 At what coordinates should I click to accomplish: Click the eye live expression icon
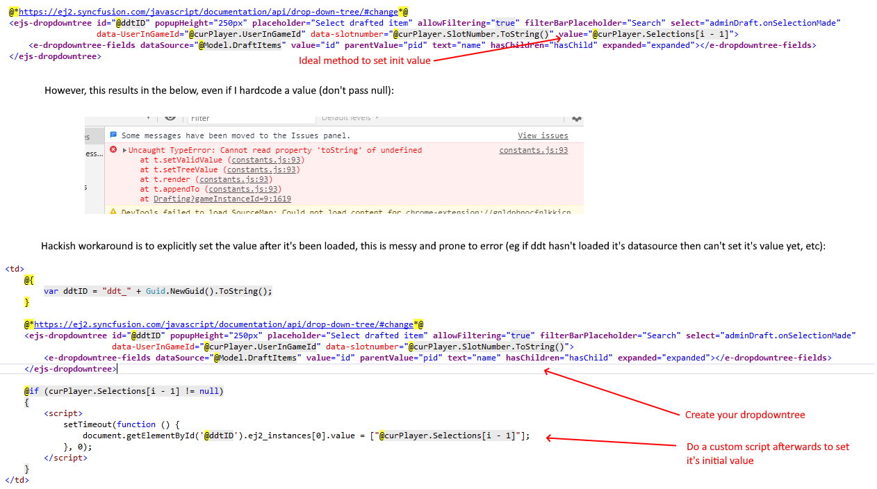170,119
